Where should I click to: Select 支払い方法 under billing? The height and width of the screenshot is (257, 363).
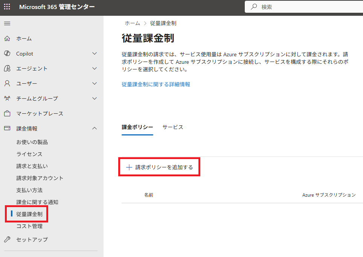tap(29, 190)
